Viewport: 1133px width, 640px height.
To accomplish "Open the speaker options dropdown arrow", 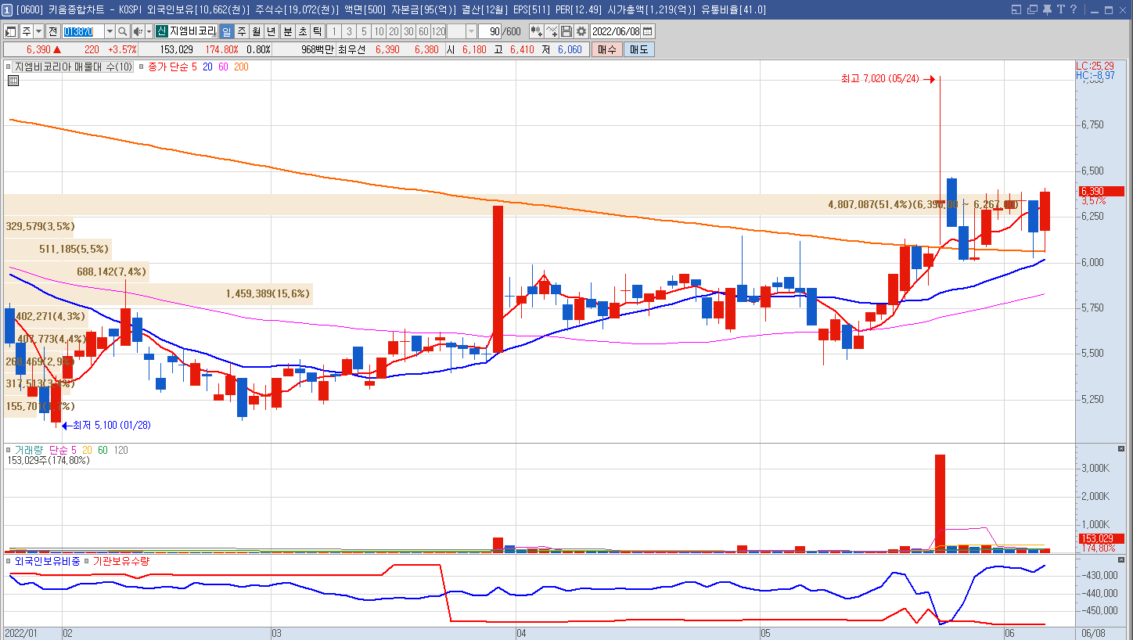I will (149, 31).
